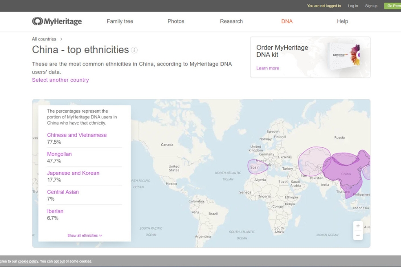Click the DNA kit box image
This screenshot has width=401, height=267.
tap(344, 55)
